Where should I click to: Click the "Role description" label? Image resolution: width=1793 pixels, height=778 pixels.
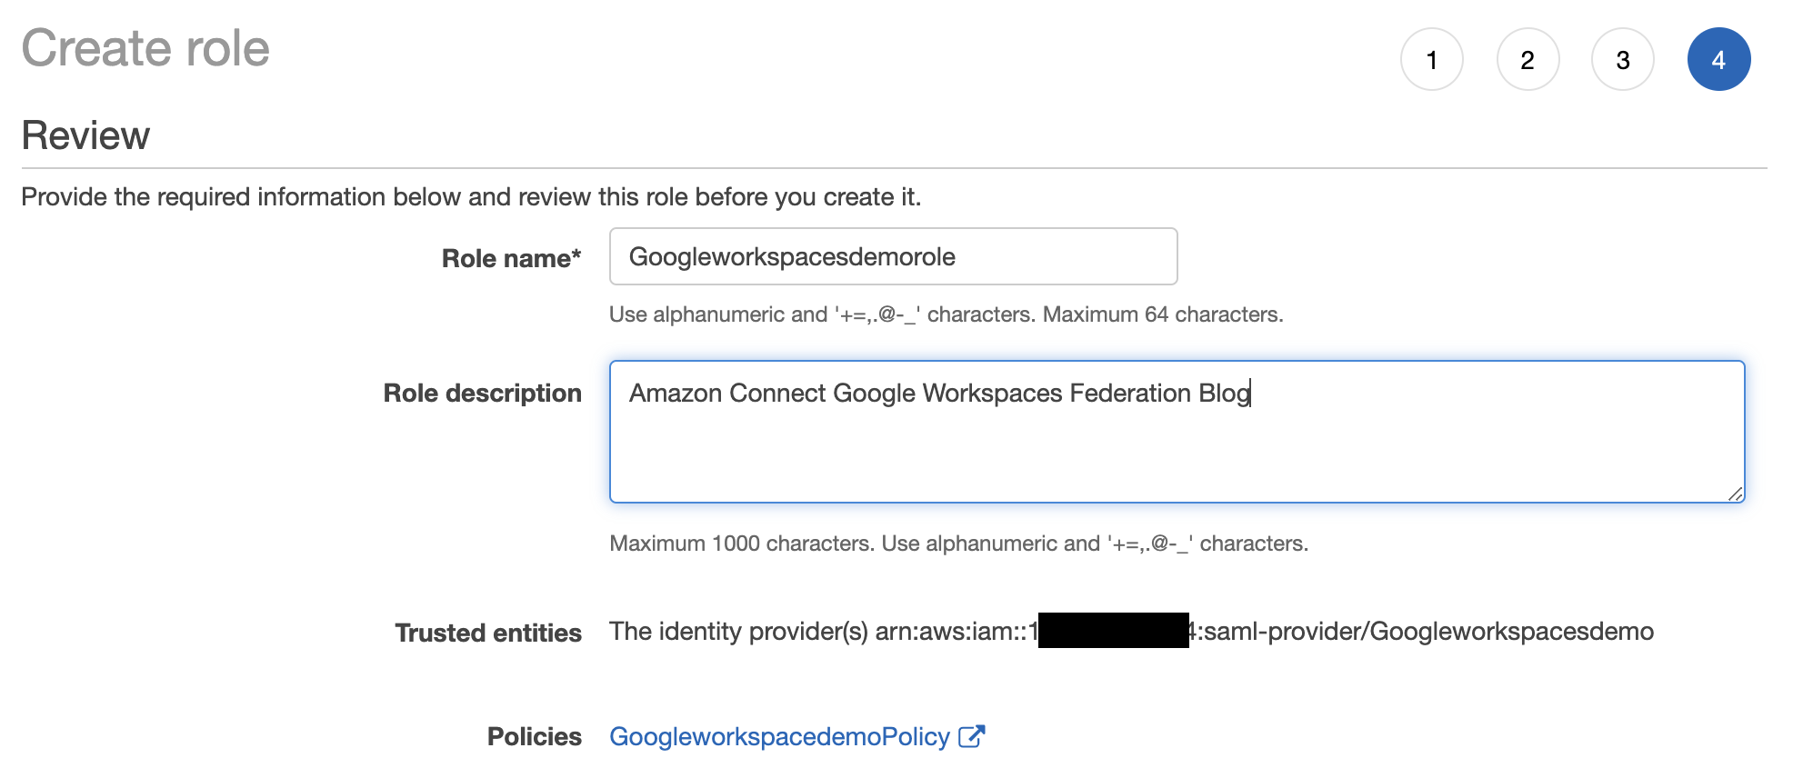[x=482, y=394]
